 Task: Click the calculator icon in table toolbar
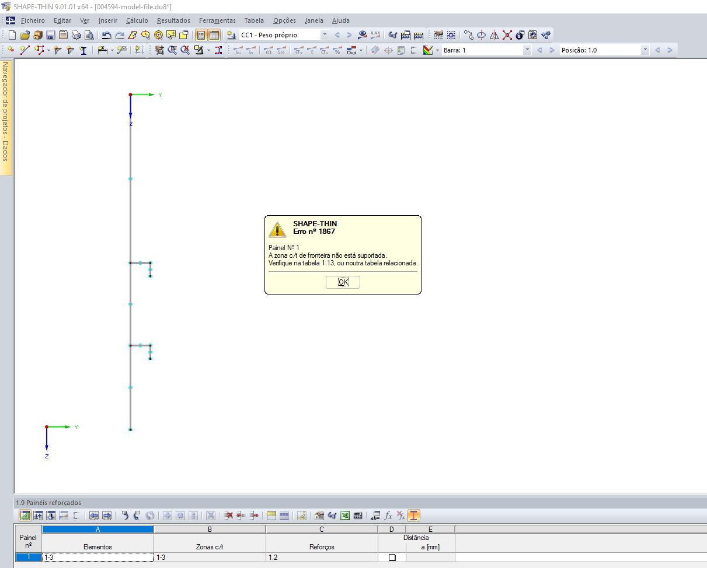(x=358, y=516)
